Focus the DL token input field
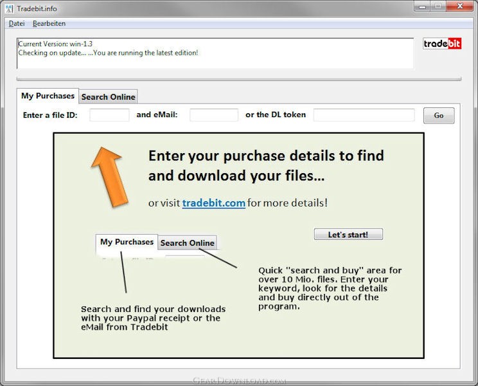 click(364, 115)
